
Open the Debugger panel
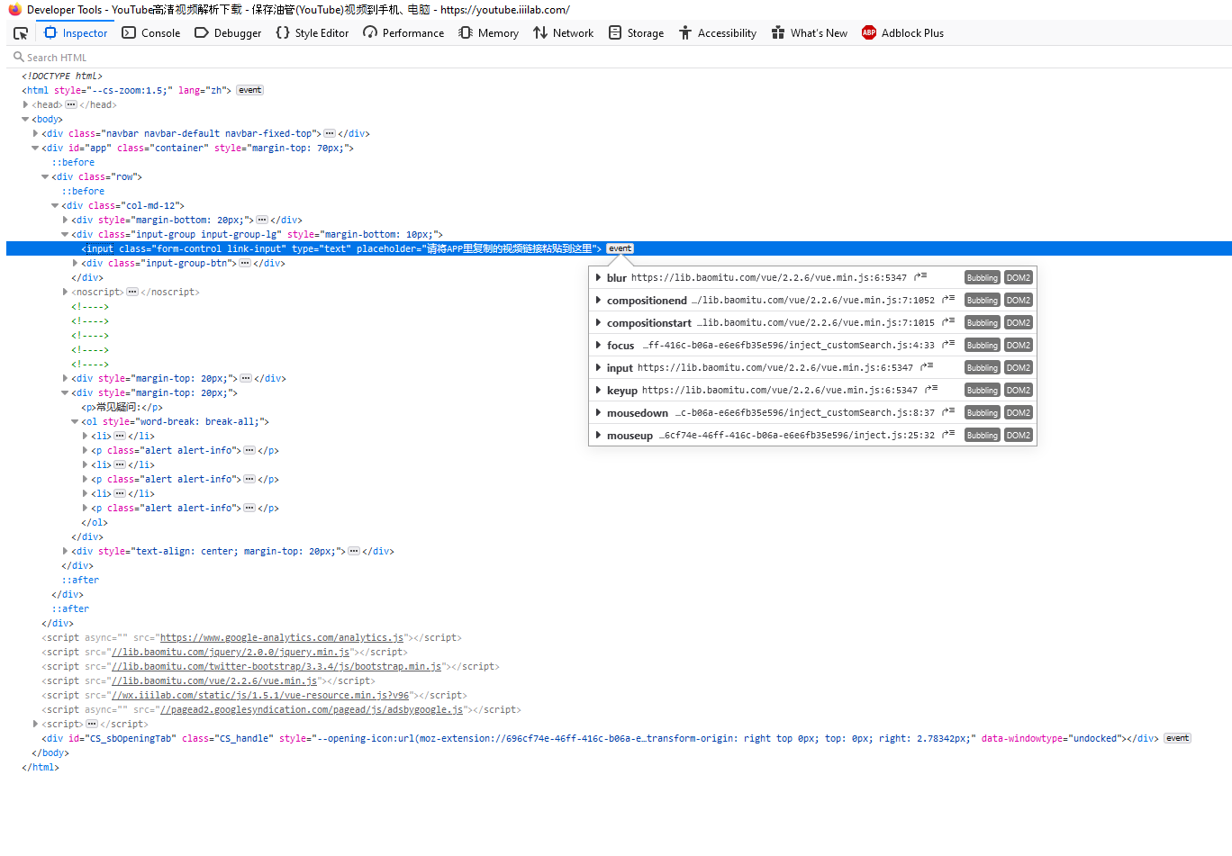click(227, 32)
